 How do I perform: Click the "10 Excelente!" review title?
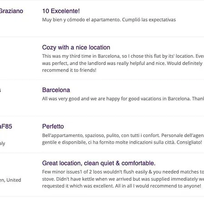click(x=61, y=11)
